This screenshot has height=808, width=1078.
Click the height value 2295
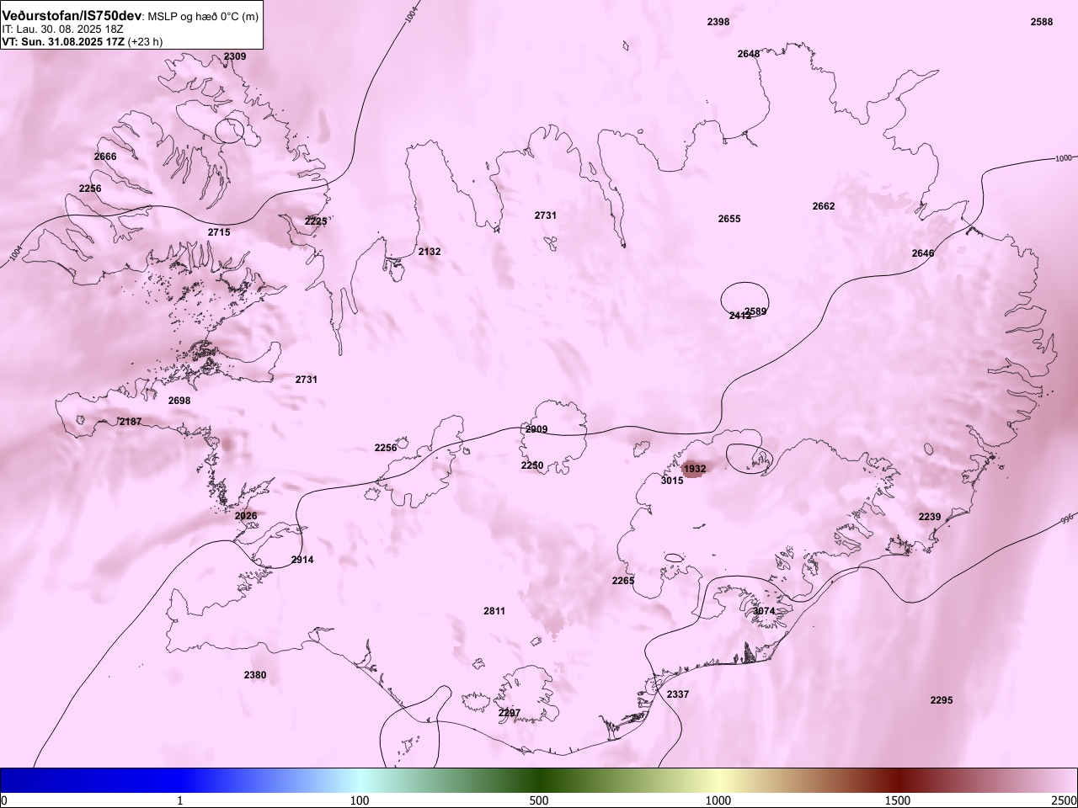(942, 700)
